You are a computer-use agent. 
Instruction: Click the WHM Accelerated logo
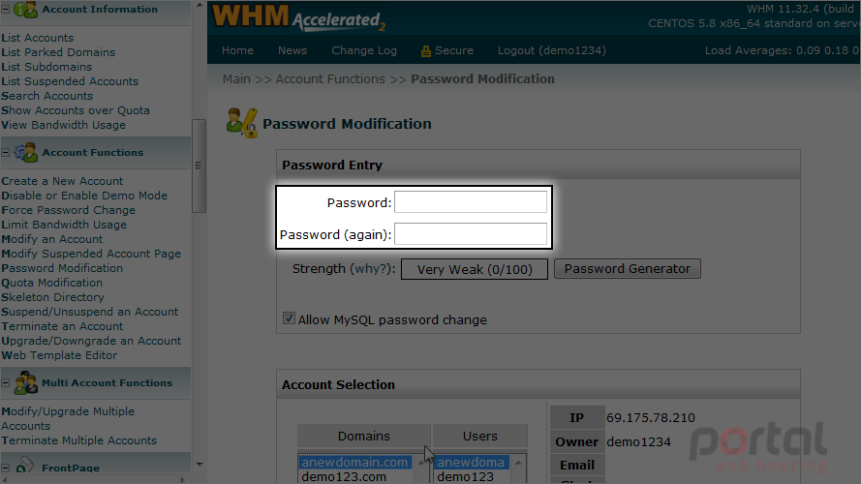pyautogui.click(x=298, y=17)
